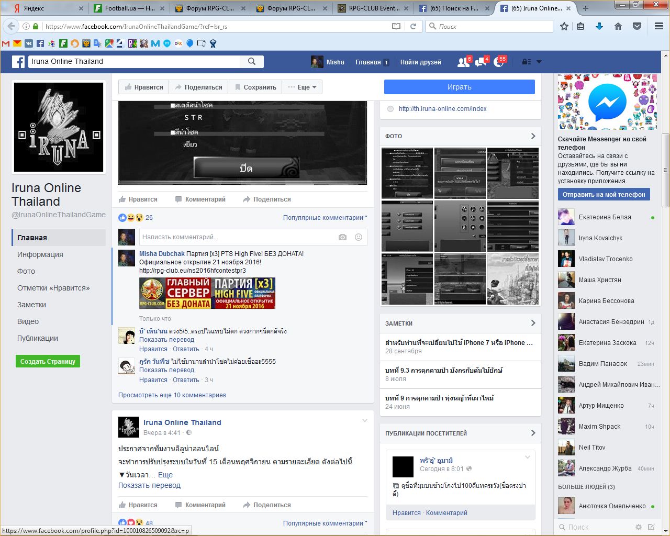The width and height of the screenshot is (670, 536).
Task: Click Отправить на мой телефон button
Action: 604,194
